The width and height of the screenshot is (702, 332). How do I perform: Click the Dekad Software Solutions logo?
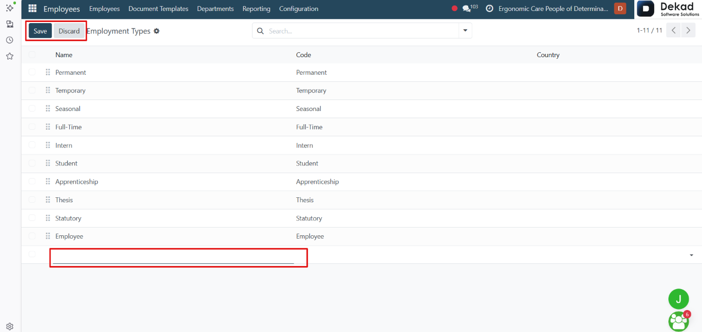coord(668,9)
